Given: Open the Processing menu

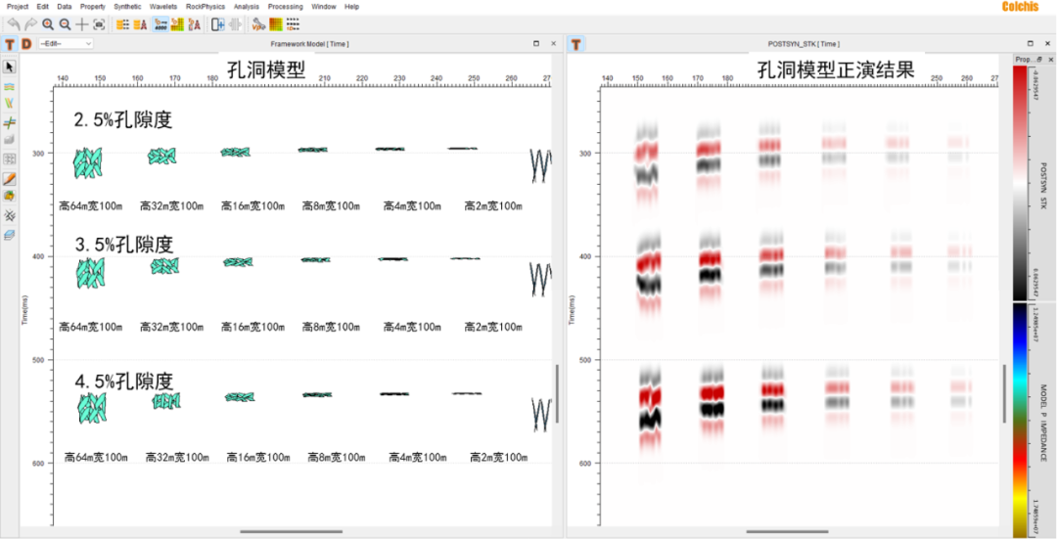Looking at the screenshot, I should 285,7.
